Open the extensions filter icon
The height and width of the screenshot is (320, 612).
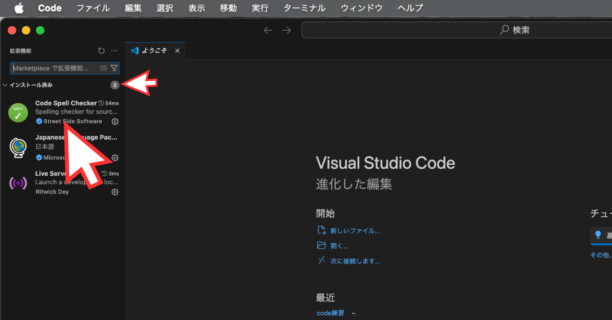pos(114,68)
